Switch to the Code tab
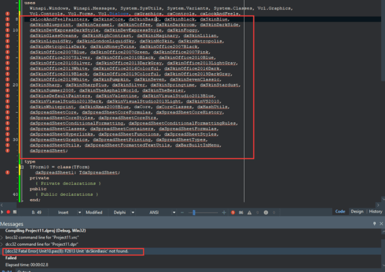The image size is (385, 272). point(340,212)
